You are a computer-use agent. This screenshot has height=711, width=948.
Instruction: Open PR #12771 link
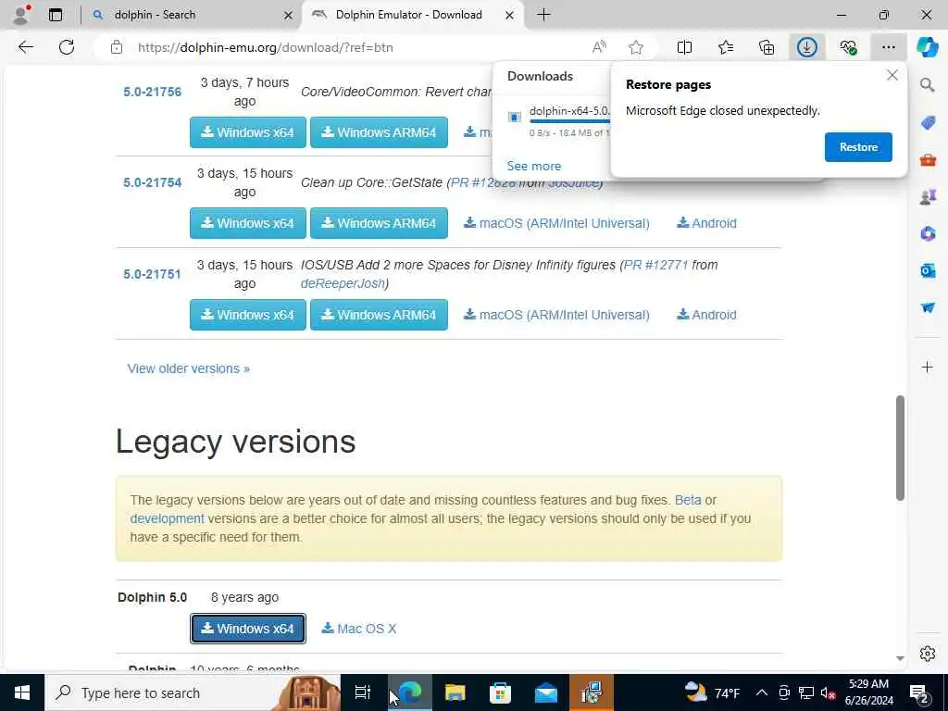655,265
